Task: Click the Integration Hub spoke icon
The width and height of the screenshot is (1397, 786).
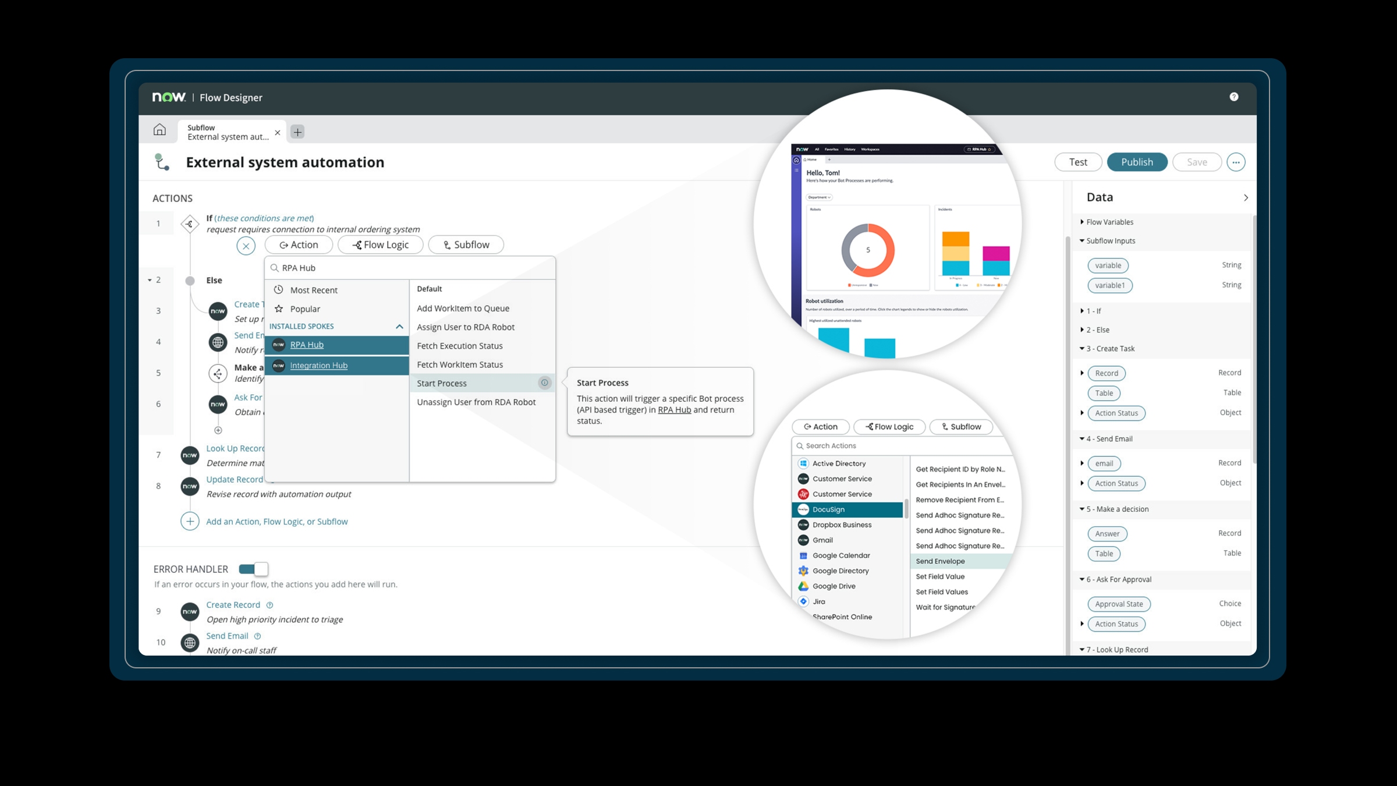Action: point(279,366)
